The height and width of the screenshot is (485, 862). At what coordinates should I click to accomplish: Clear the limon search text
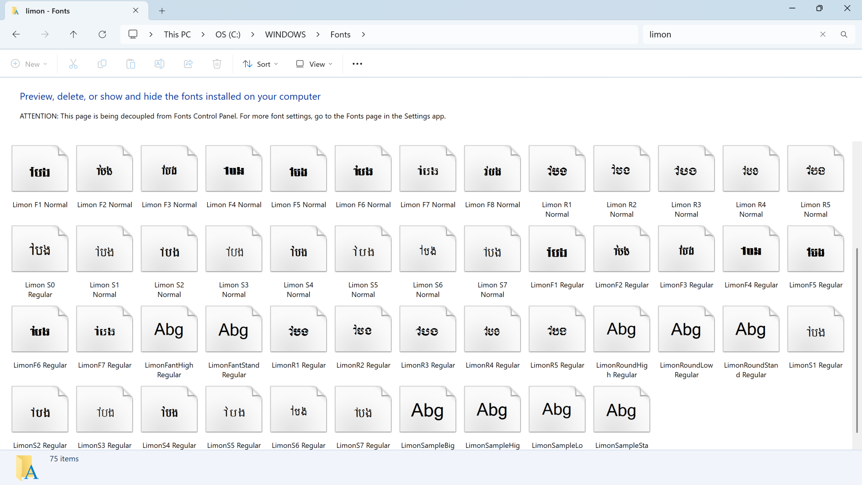(x=823, y=34)
